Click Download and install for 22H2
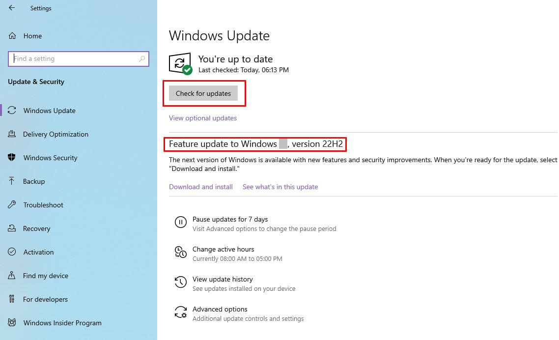Screen dimensions: 559x340 [x=200, y=187]
